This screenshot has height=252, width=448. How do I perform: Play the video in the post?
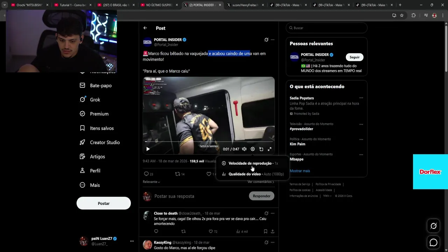148,149
